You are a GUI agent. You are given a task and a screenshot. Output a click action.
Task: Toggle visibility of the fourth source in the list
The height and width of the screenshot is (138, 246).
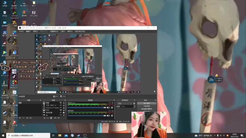point(61,110)
